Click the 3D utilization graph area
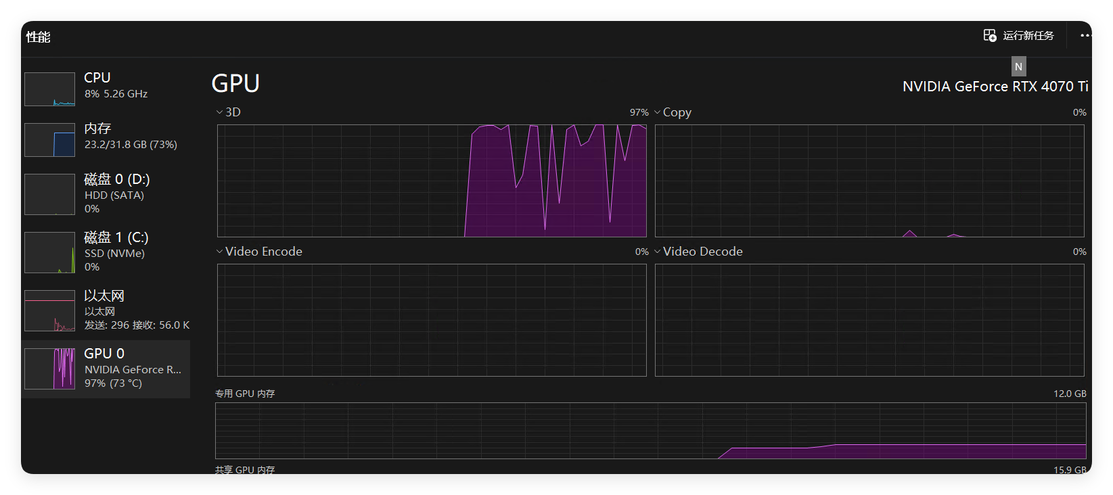1113x495 pixels. tap(432, 181)
